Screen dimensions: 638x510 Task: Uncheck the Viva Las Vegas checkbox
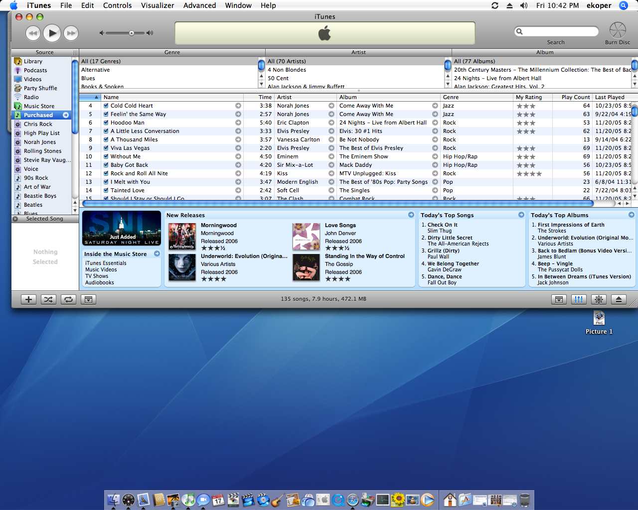[106, 148]
